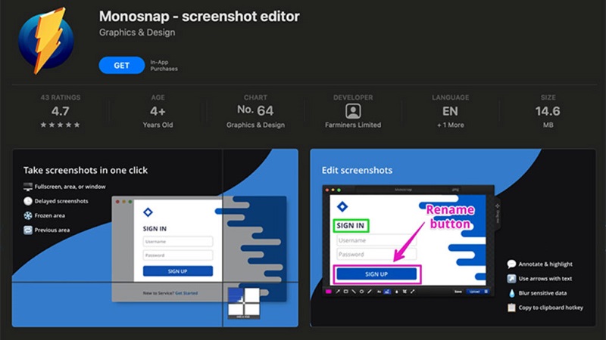Click the GET button for Monosnap
The height and width of the screenshot is (340, 606).
pos(121,66)
